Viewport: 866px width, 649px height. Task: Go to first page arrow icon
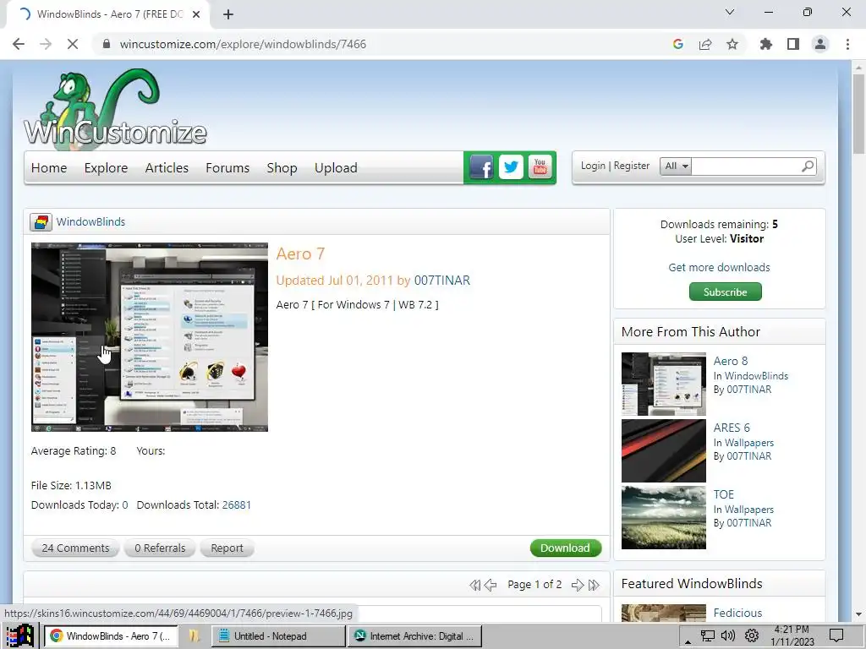[475, 585]
